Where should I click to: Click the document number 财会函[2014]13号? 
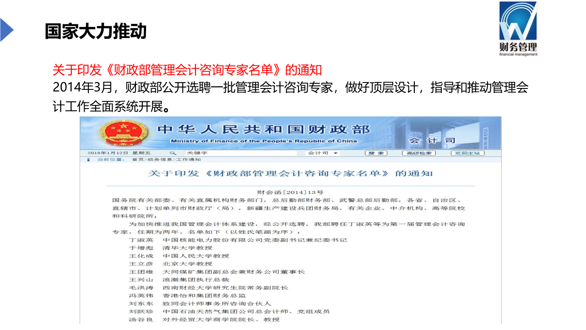(290, 192)
